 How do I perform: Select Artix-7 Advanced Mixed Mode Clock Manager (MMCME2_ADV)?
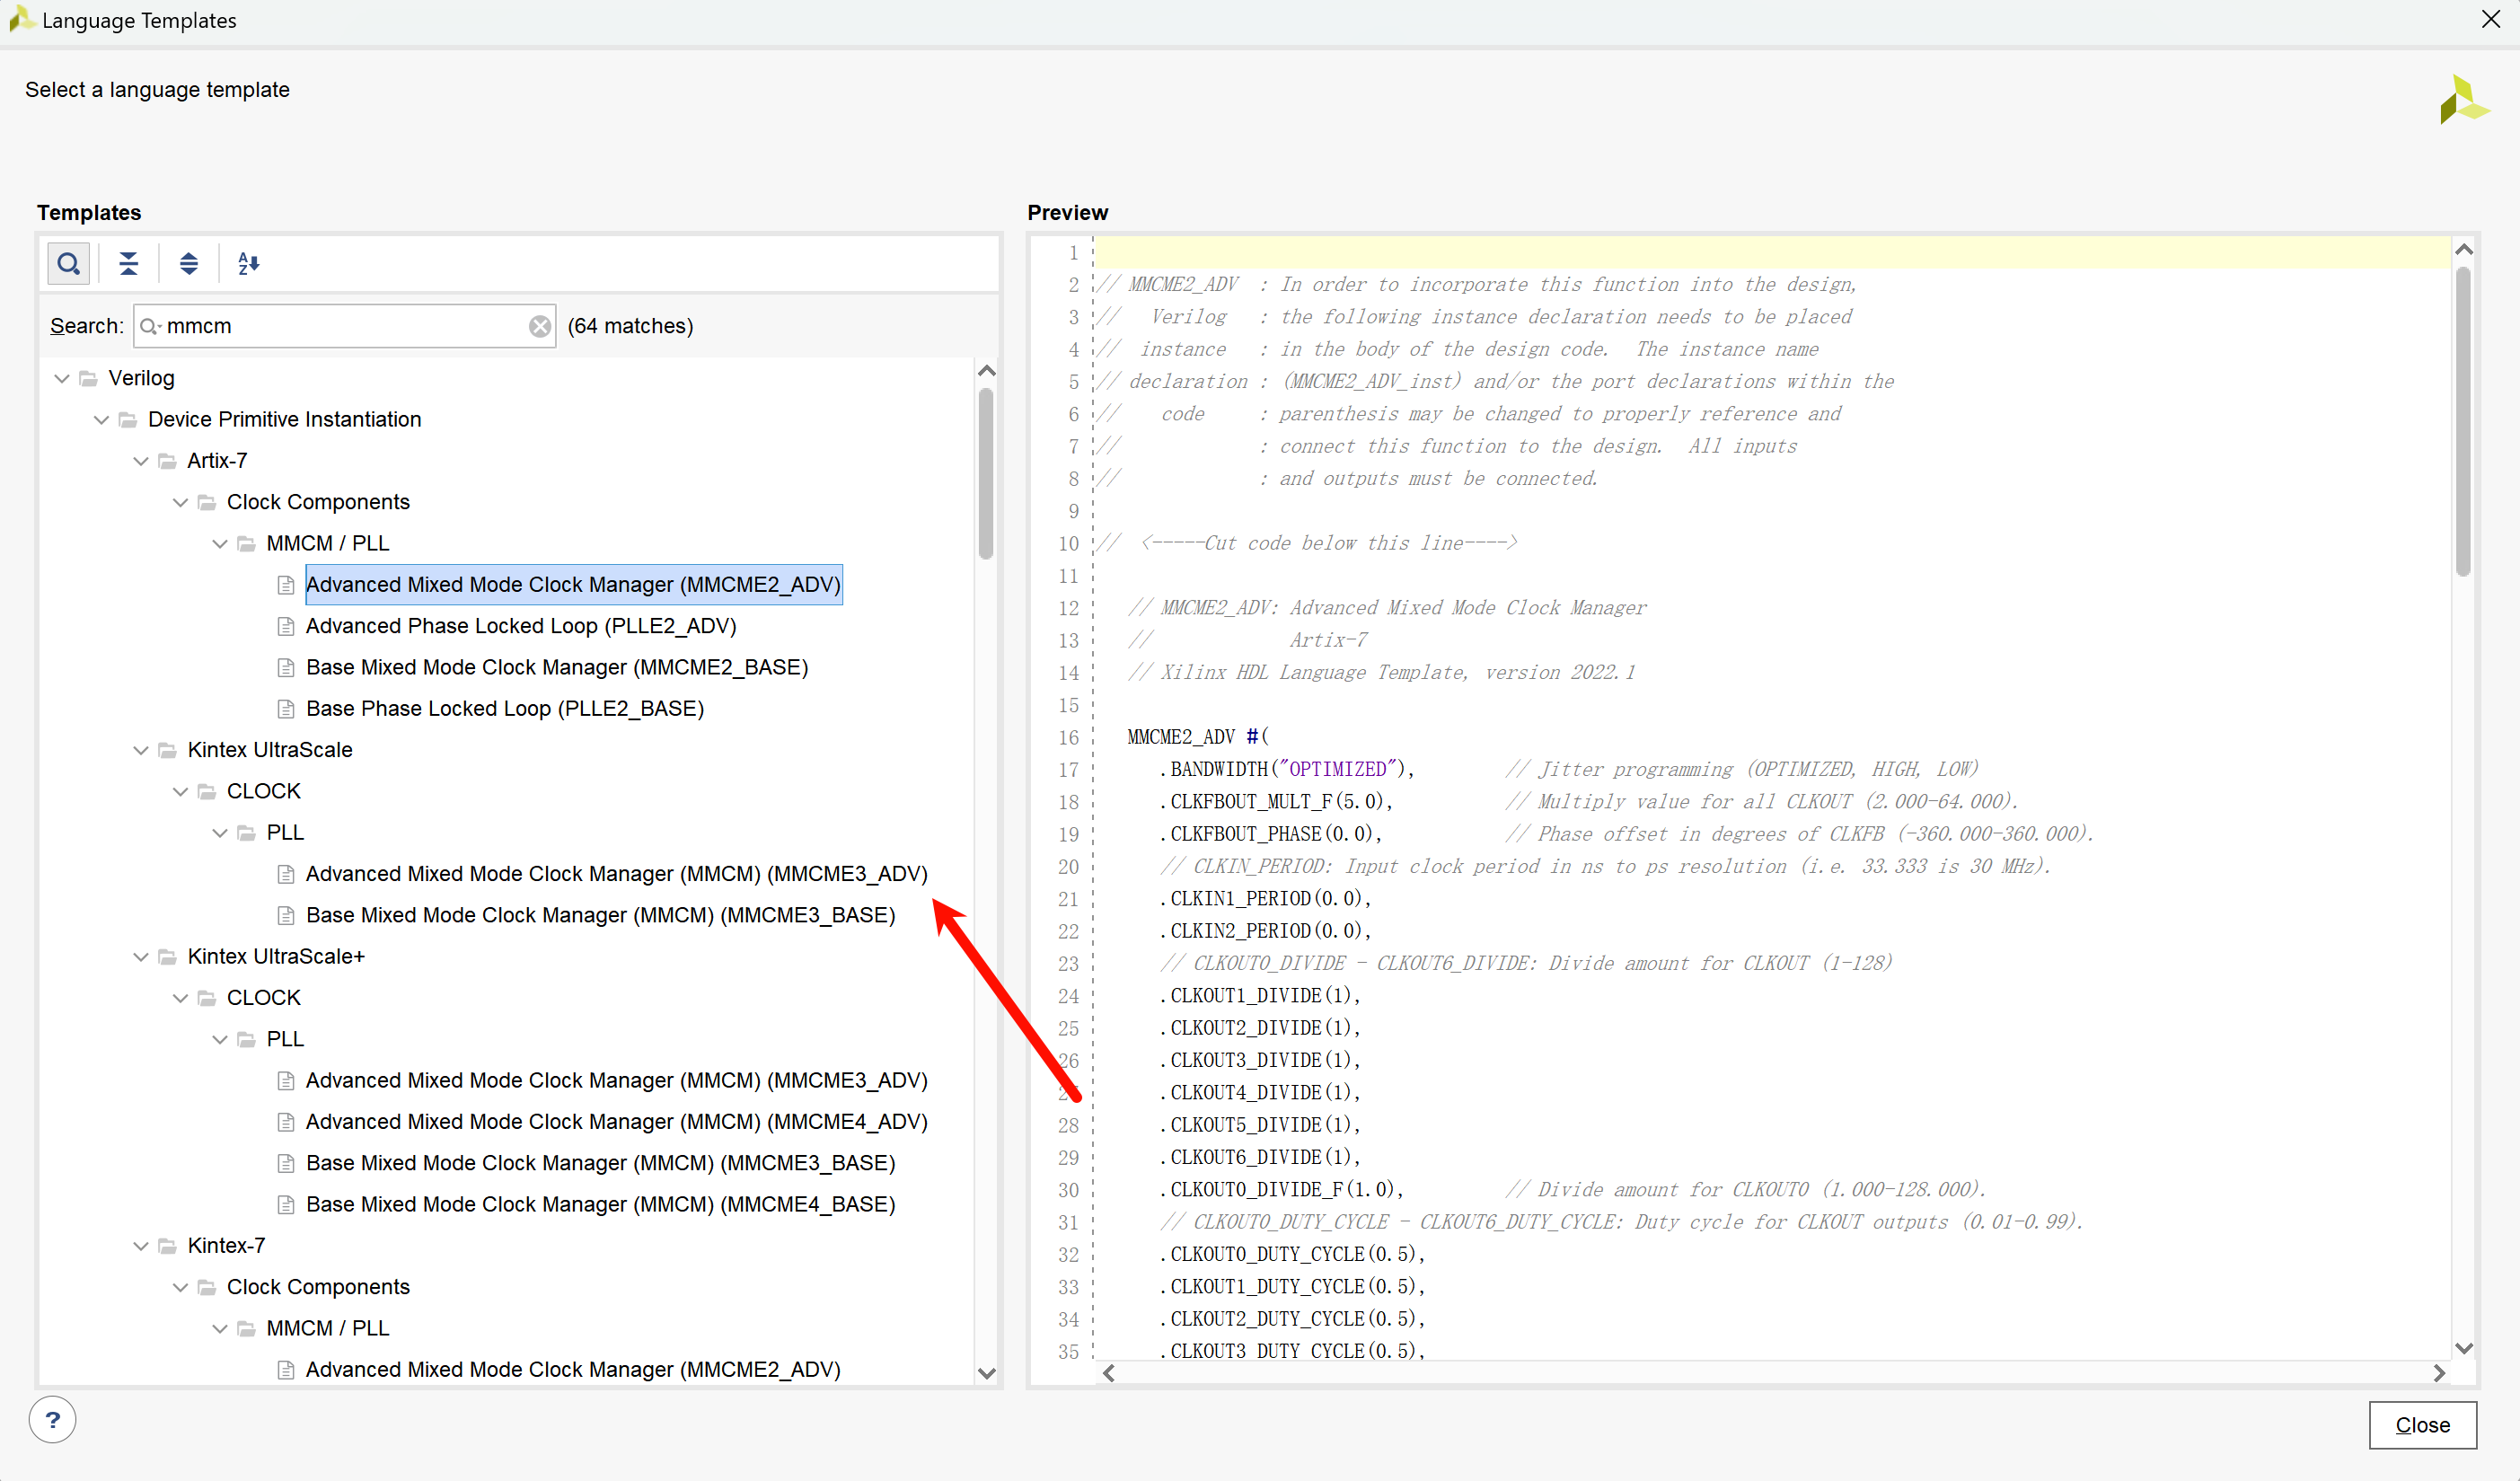[573, 584]
